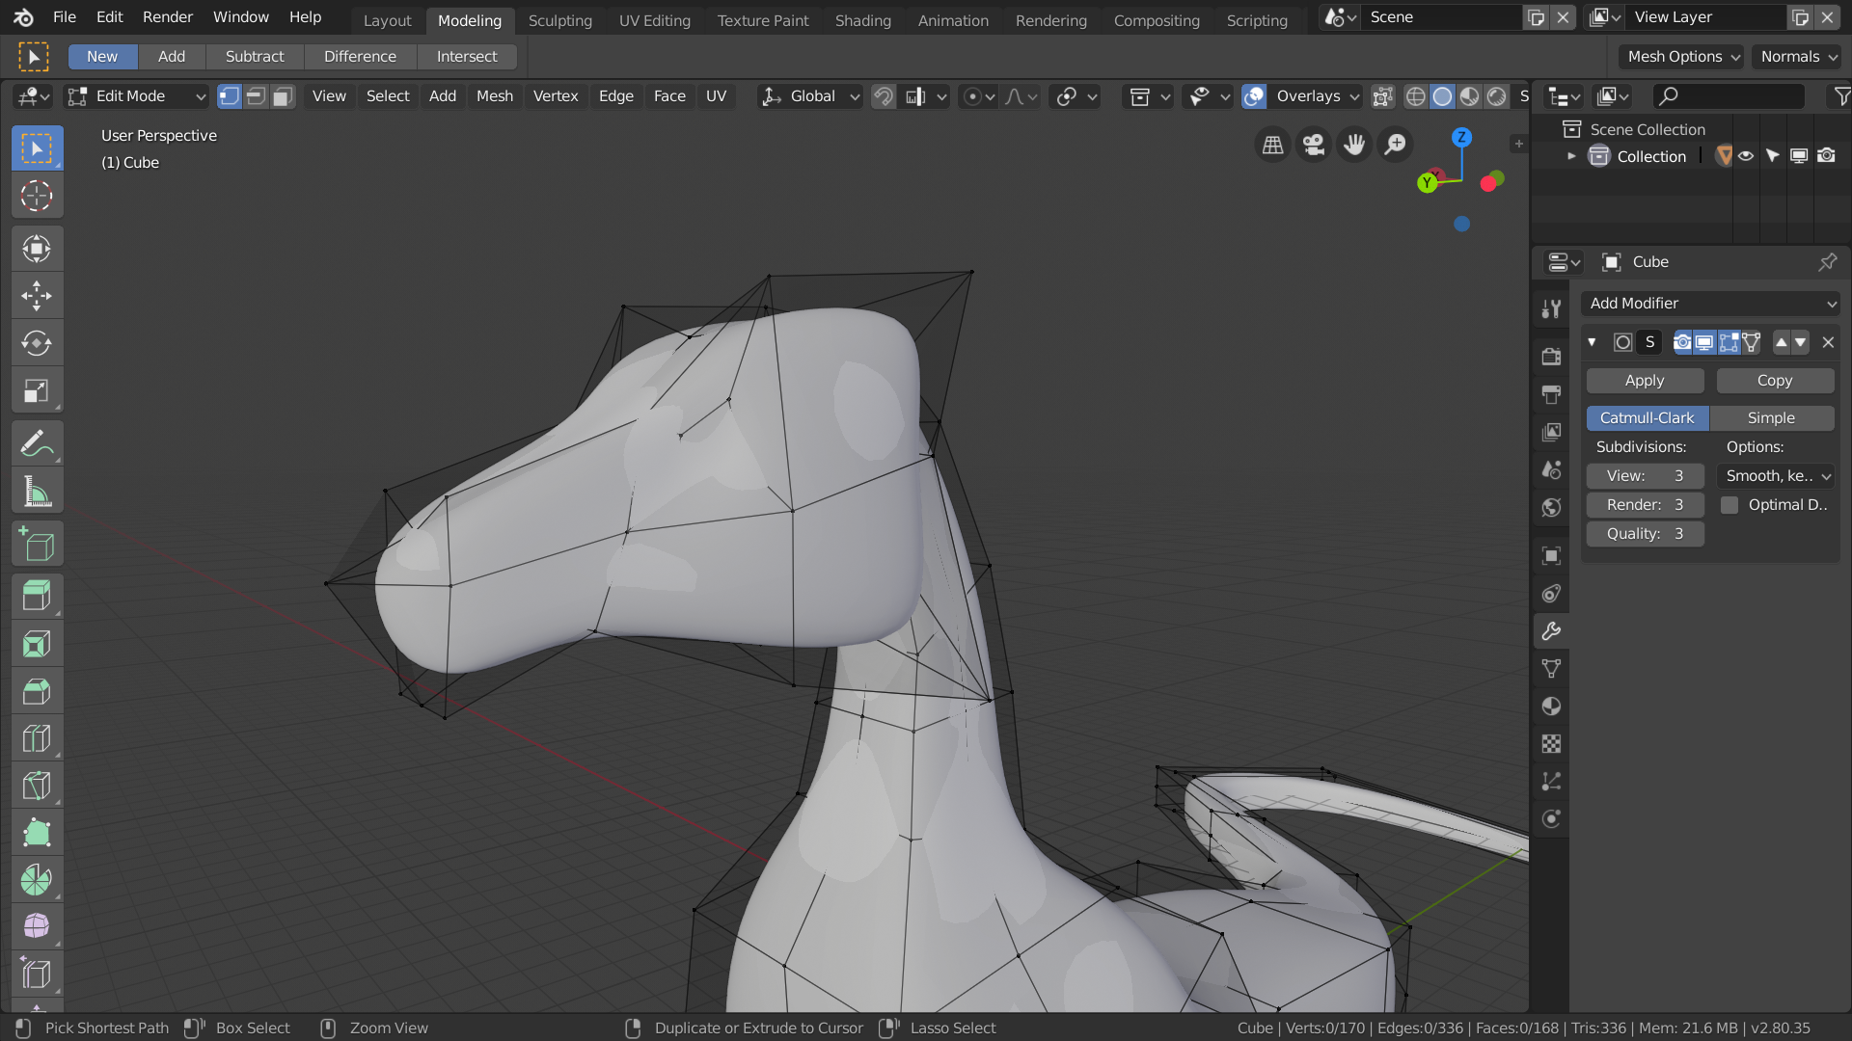Image resolution: width=1852 pixels, height=1041 pixels.
Task: Open Modifiers wrench properties tab
Action: (1551, 631)
